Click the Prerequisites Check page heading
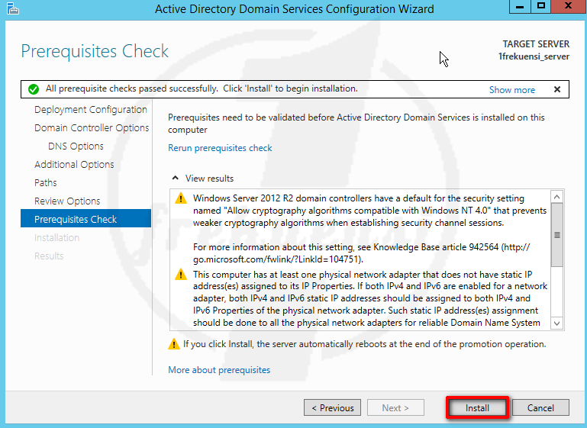 click(95, 51)
